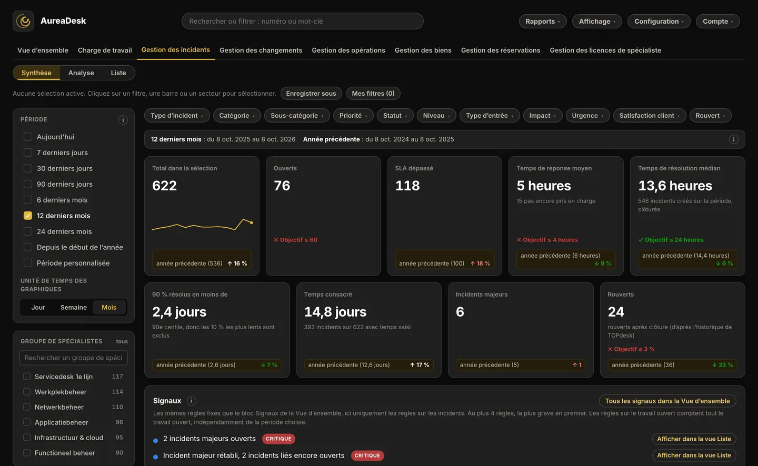Enable the 90 derniers jours period
The height and width of the screenshot is (466, 758).
28,184
